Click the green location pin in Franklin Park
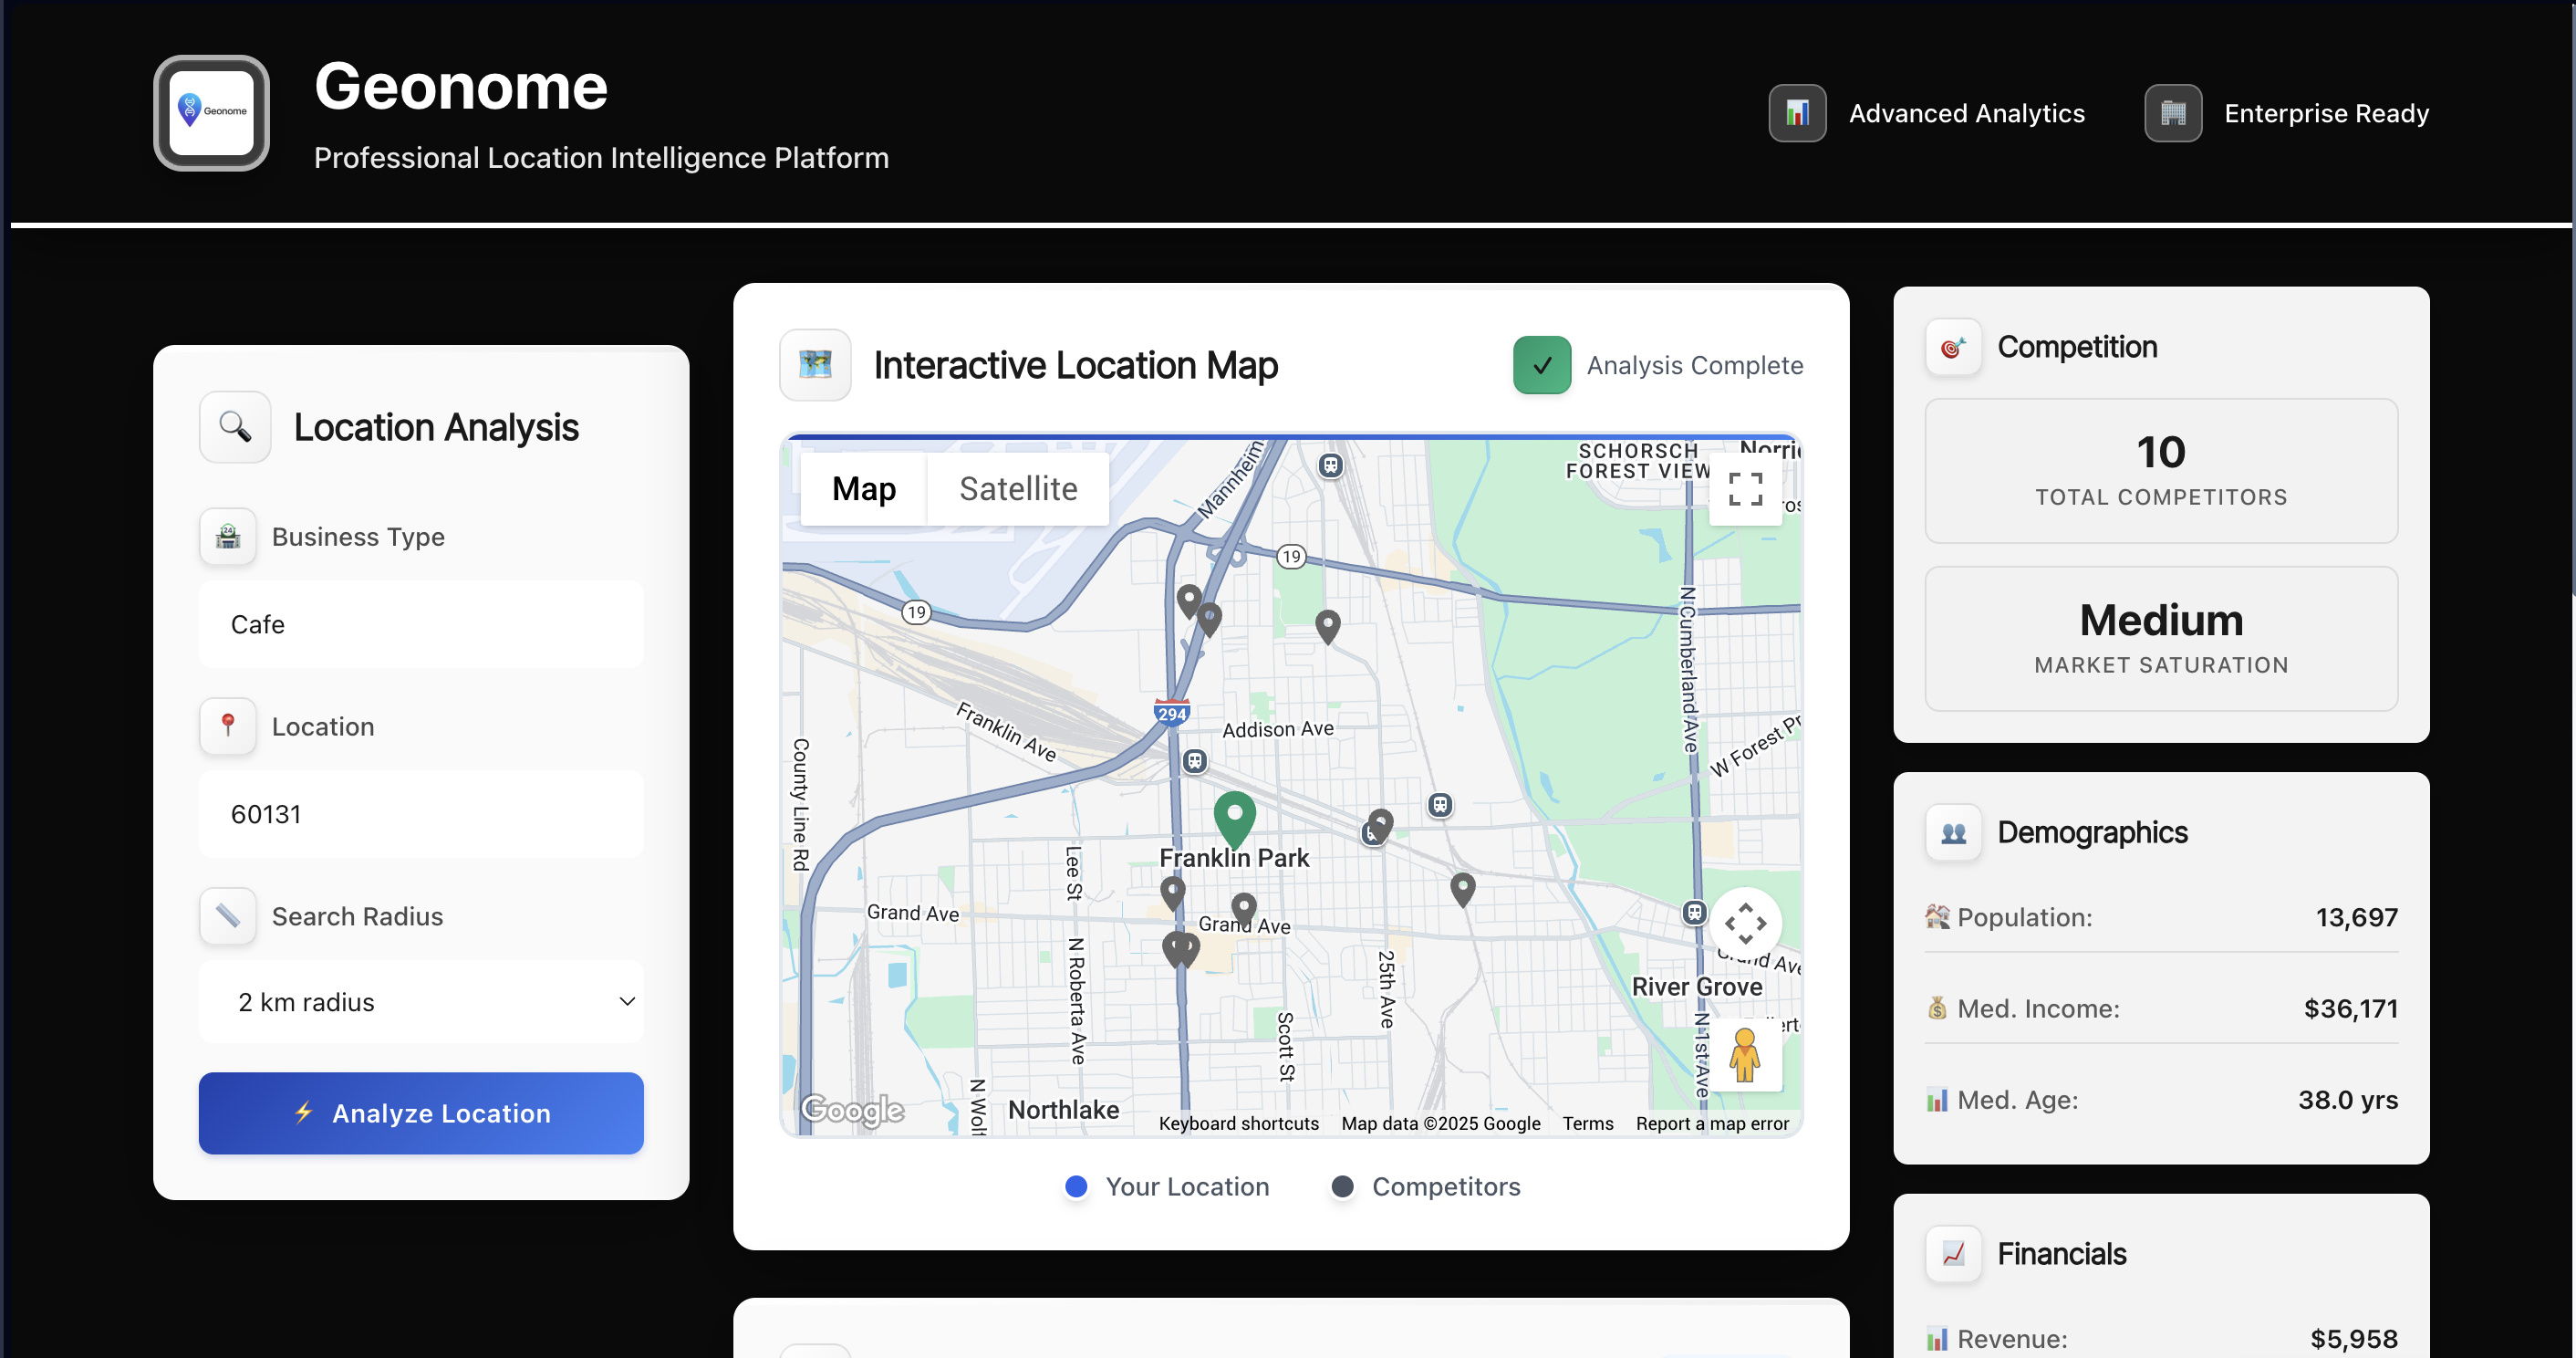 1234,816
